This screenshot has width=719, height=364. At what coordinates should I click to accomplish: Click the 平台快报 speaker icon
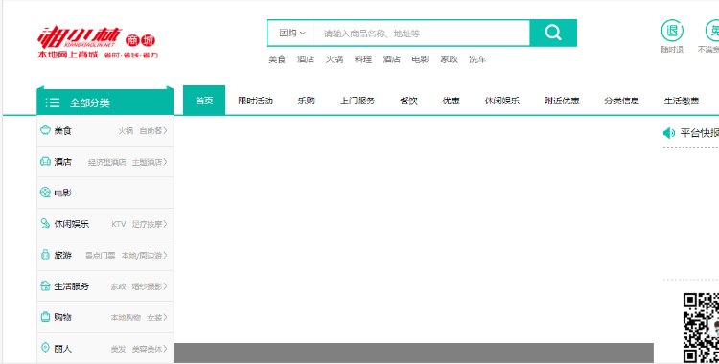pos(669,133)
